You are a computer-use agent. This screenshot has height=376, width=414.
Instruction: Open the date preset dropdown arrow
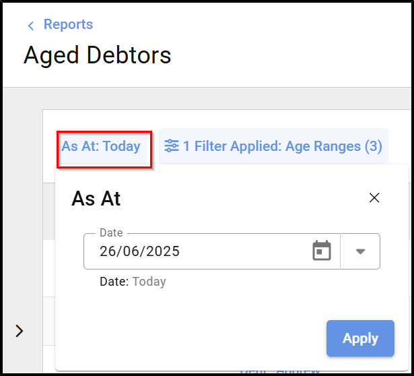click(360, 251)
